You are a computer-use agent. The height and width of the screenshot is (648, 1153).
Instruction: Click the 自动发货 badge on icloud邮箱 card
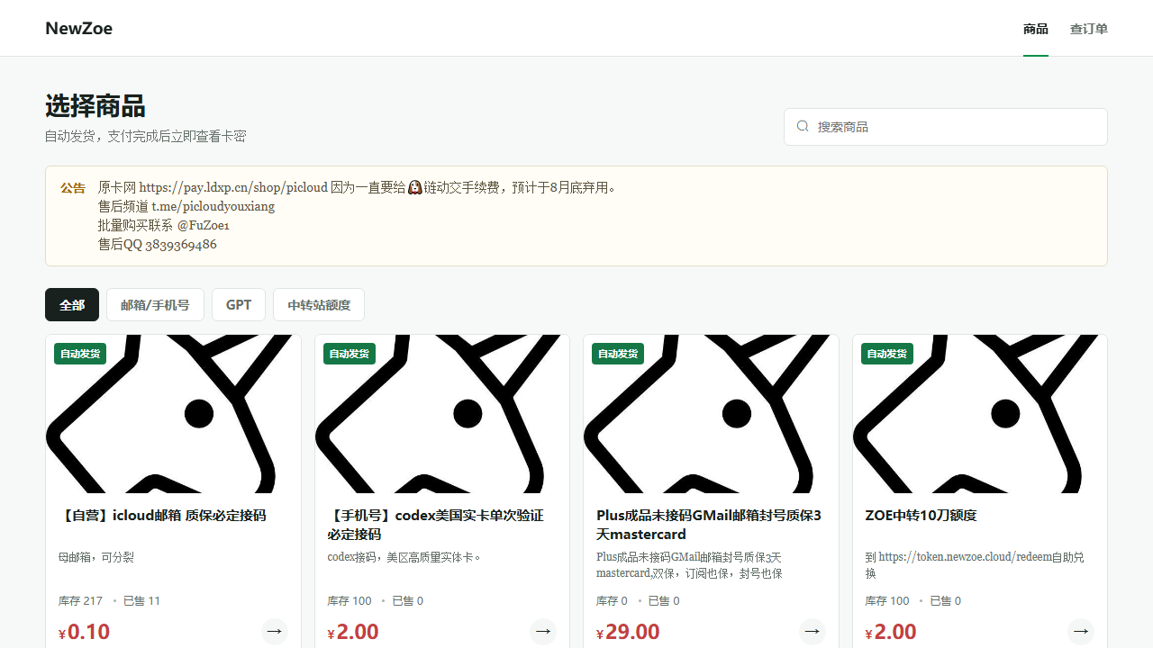point(80,354)
